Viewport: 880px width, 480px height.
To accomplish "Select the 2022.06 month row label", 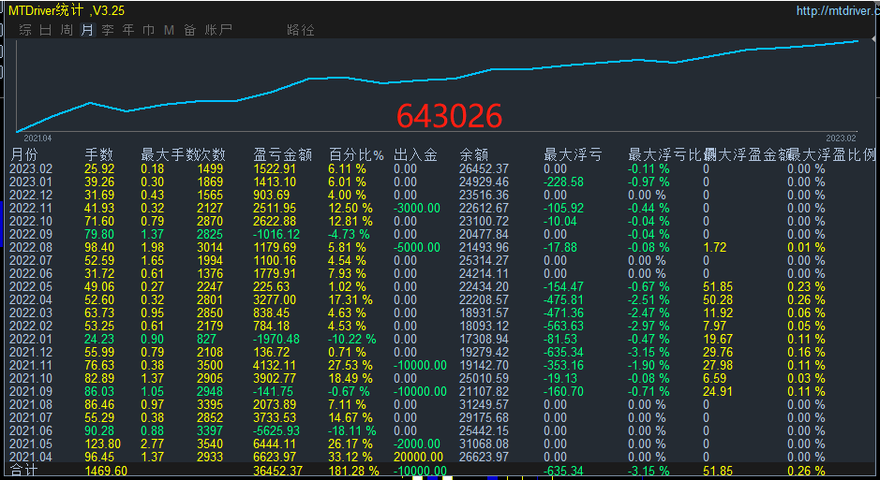I will pos(32,273).
